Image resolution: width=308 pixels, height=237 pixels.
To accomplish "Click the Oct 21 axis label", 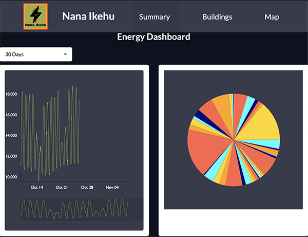I will coord(62,187).
